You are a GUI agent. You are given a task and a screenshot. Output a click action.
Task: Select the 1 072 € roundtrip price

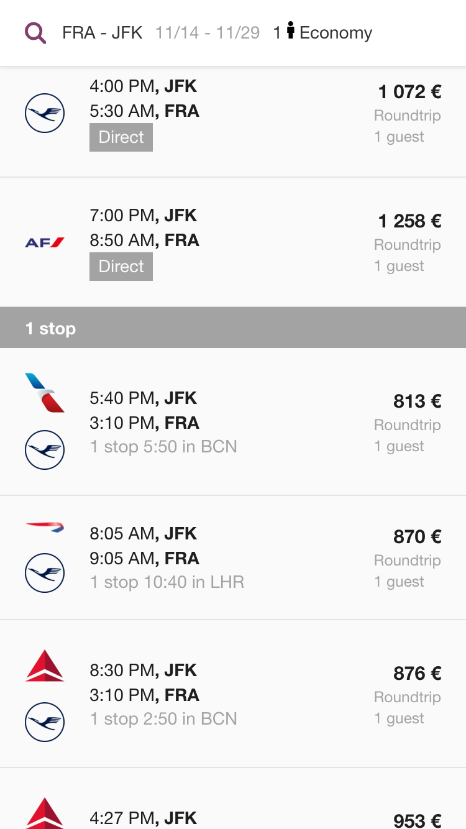[409, 92]
